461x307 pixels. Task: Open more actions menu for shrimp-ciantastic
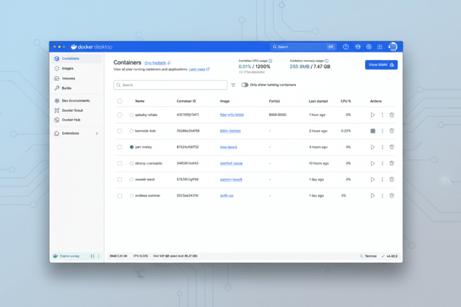click(x=382, y=163)
